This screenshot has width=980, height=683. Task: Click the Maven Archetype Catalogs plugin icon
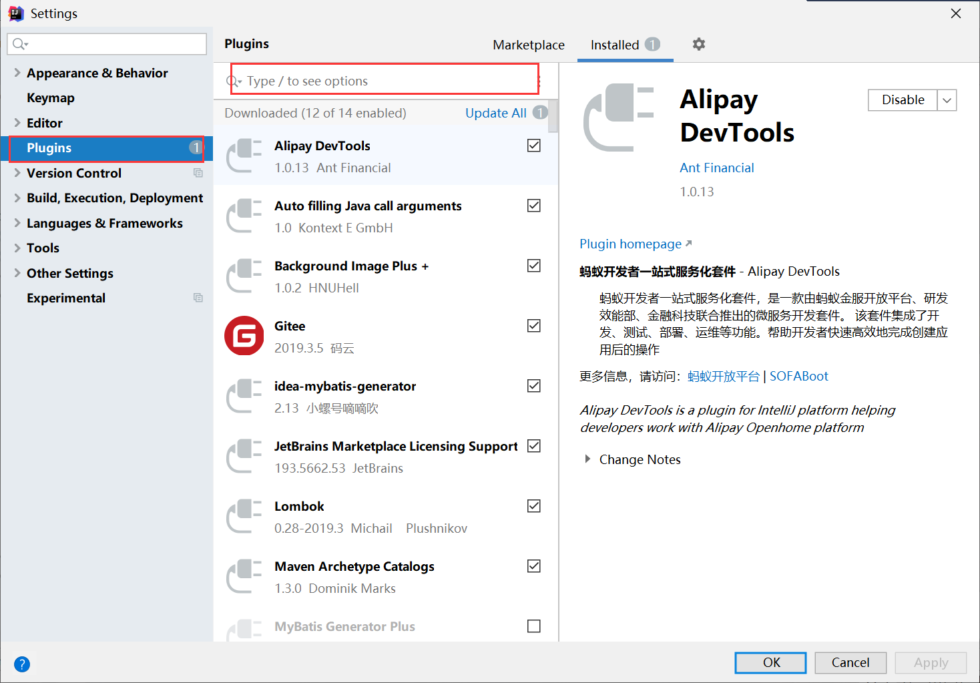click(x=244, y=576)
